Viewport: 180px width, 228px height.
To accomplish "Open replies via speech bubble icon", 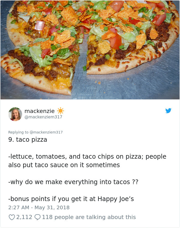I will [38, 217].
